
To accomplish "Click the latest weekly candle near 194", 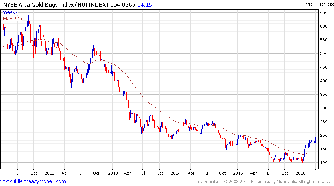I will coord(315,139).
